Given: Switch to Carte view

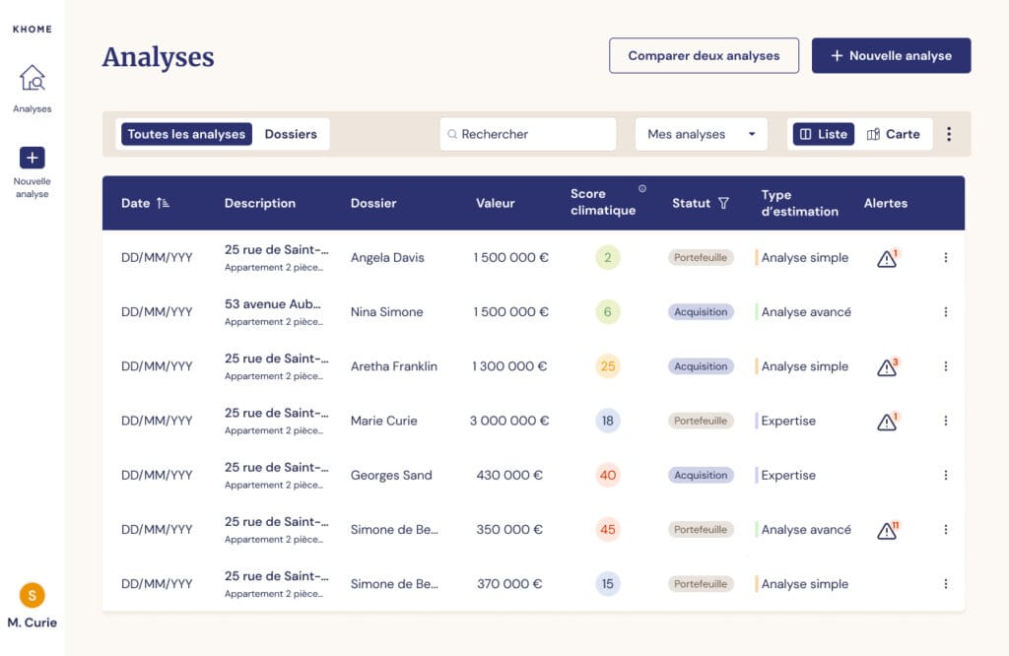Looking at the screenshot, I should 893,134.
